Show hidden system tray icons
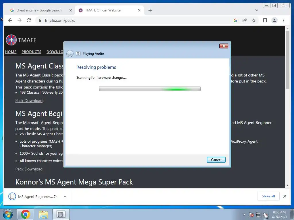 [x=244, y=215]
